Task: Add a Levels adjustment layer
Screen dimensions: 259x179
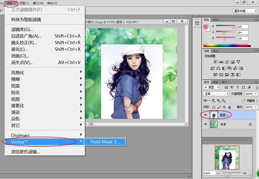Action: click(x=221, y=62)
